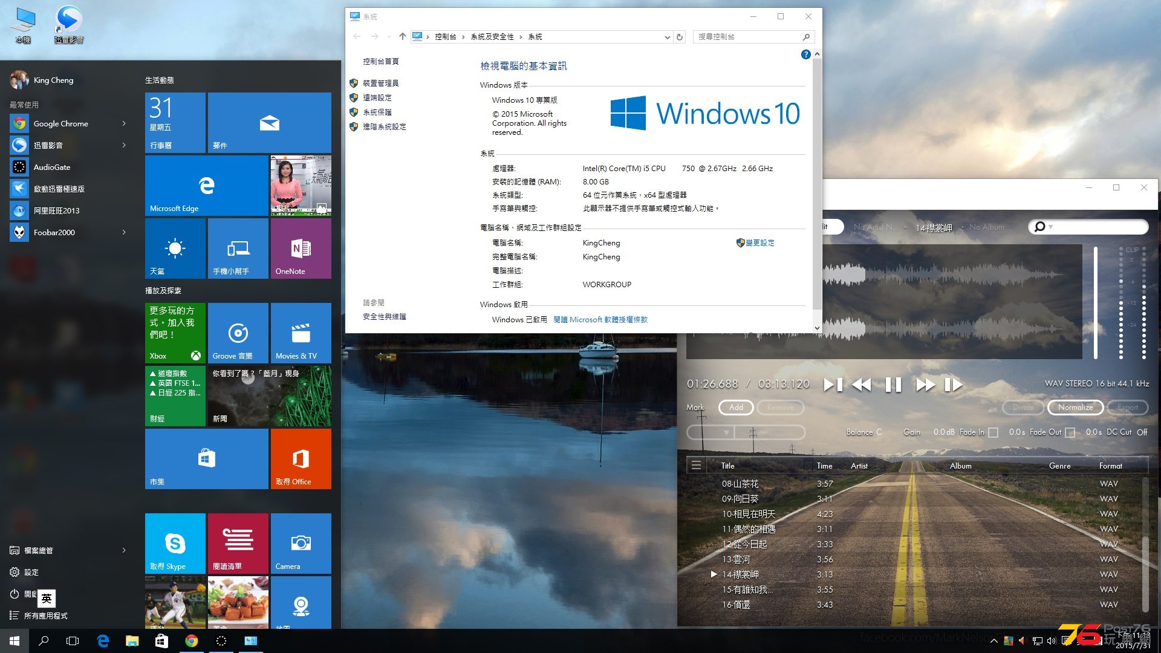The width and height of the screenshot is (1161, 653).
Task: Open the Xbox tile
Action: 175,333
